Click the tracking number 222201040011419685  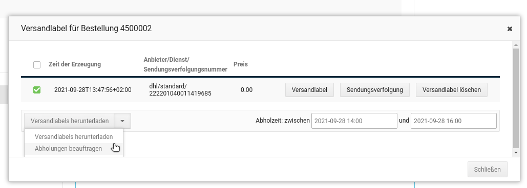pyautogui.click(x=180, y=93)
